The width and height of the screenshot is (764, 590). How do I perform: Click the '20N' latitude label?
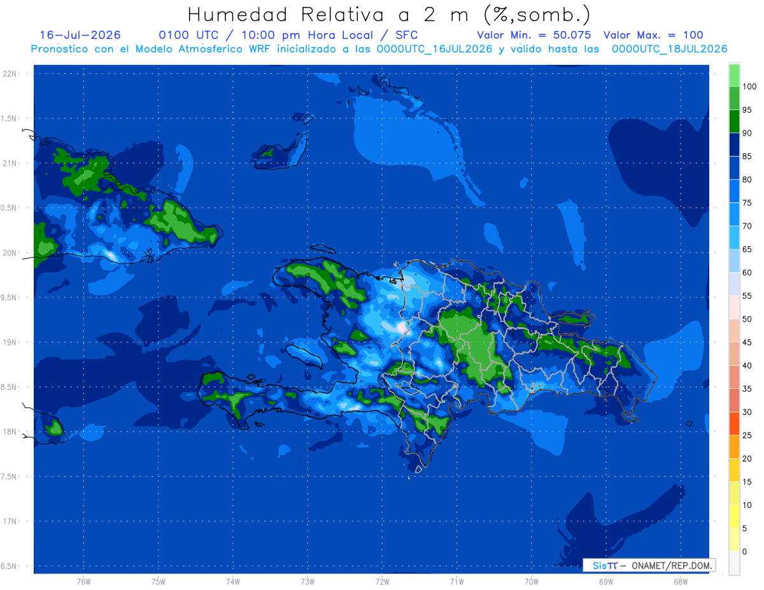[10, 253]
